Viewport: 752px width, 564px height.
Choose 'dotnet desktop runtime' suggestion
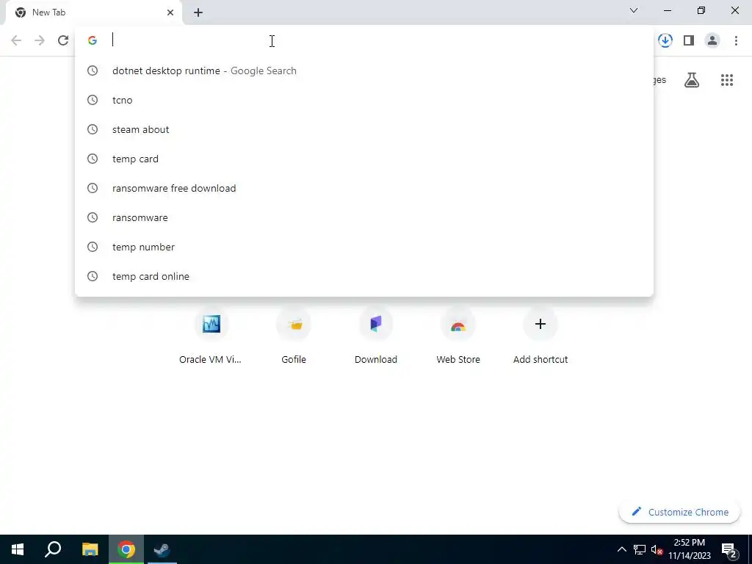pos(364,70)
